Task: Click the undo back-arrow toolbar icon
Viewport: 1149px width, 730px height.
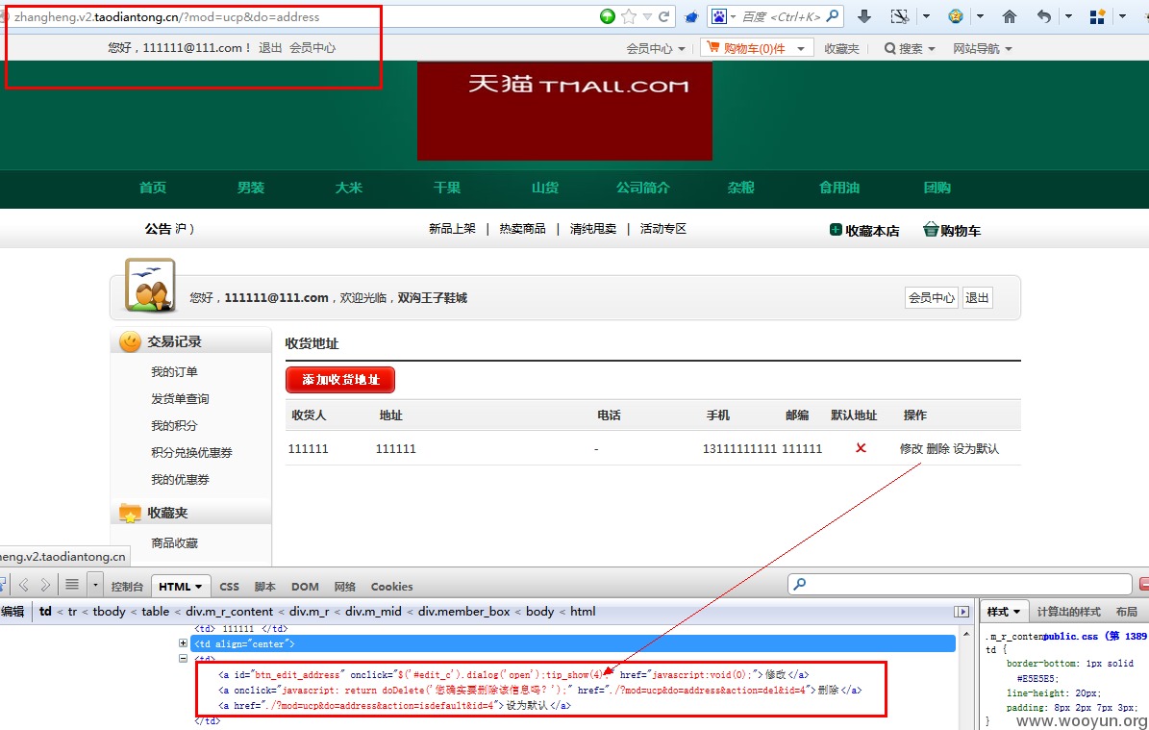Action: 1044,16
